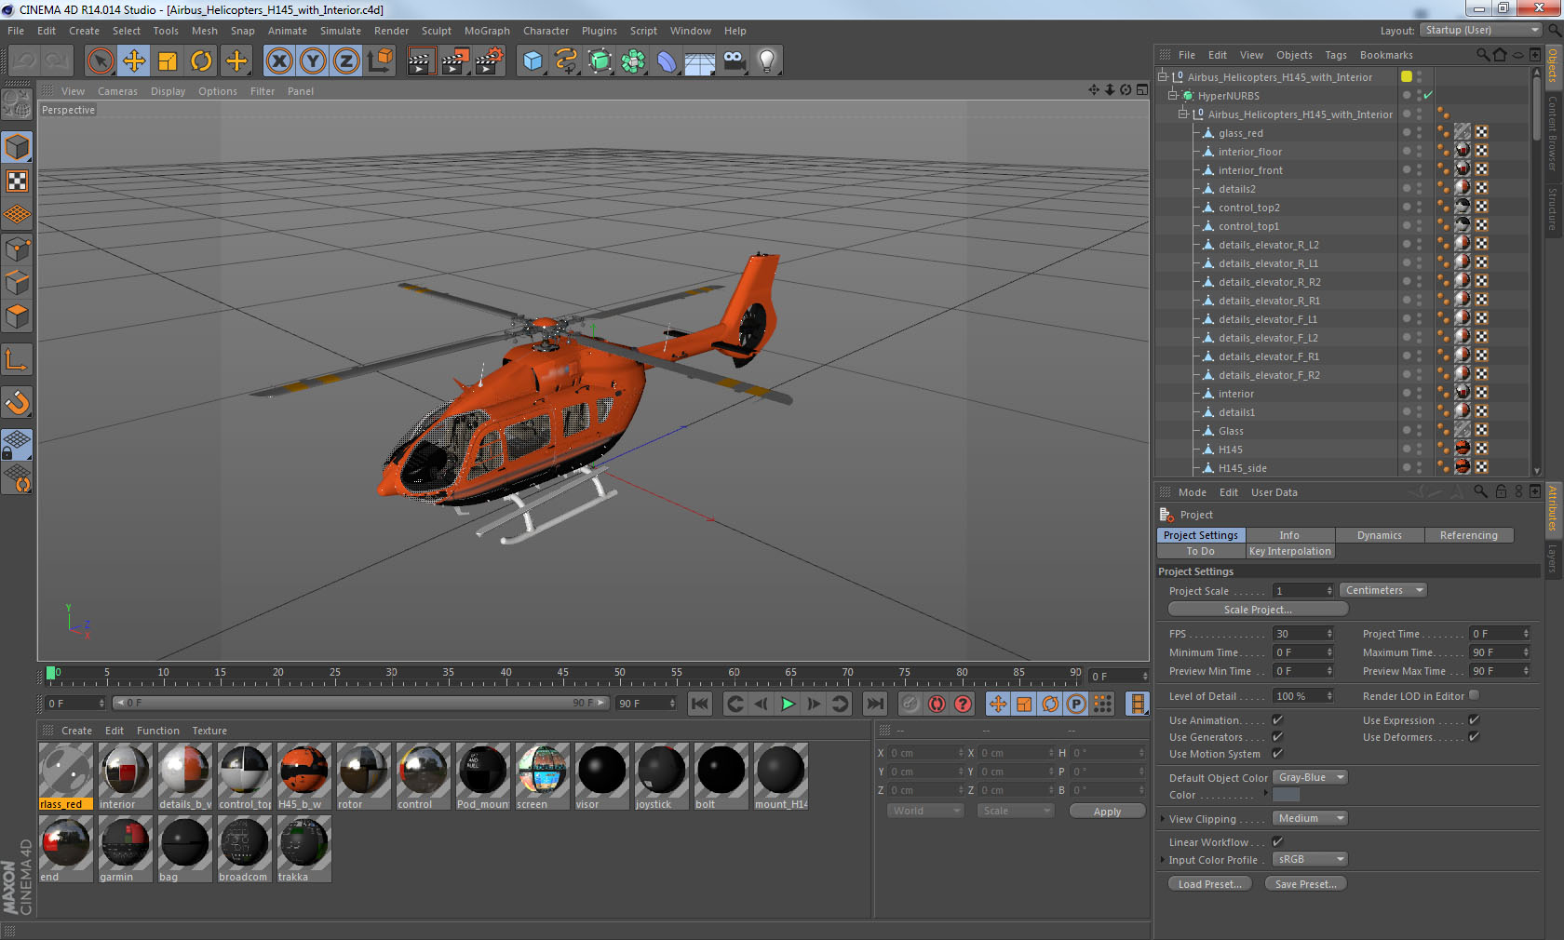Jump to the end of animation
The image size is (1564, 940).
(x=874, y=704)
